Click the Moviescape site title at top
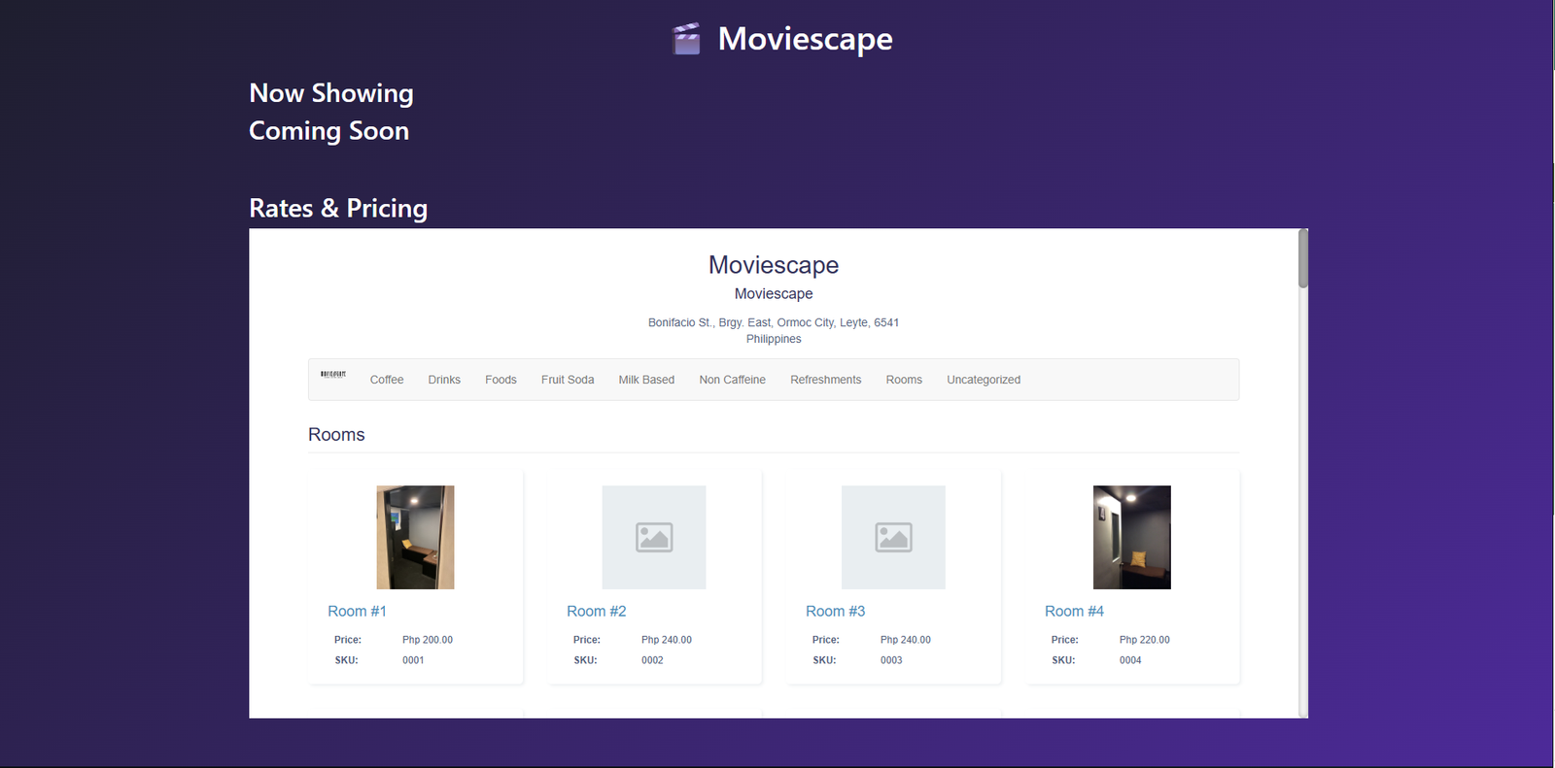Screen dimensions: 1555x768 click(x=805, y=39)
